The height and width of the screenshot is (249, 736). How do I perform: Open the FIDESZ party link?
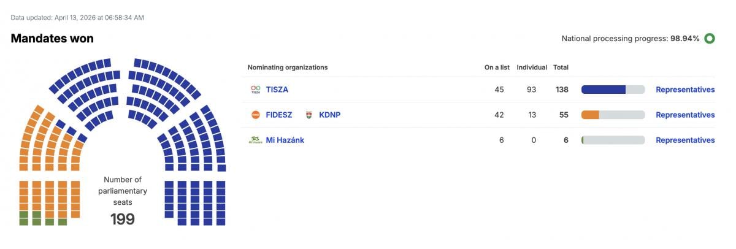tap(279, 115)
